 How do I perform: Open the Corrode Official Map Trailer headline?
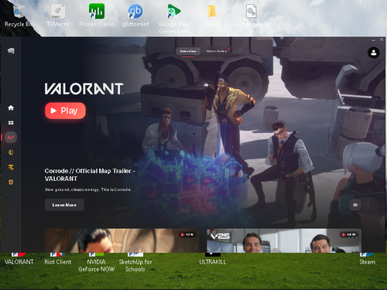click(90, 175)
